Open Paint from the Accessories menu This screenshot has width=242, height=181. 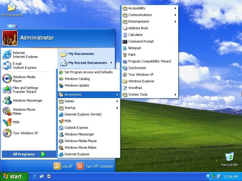[132, 55]
